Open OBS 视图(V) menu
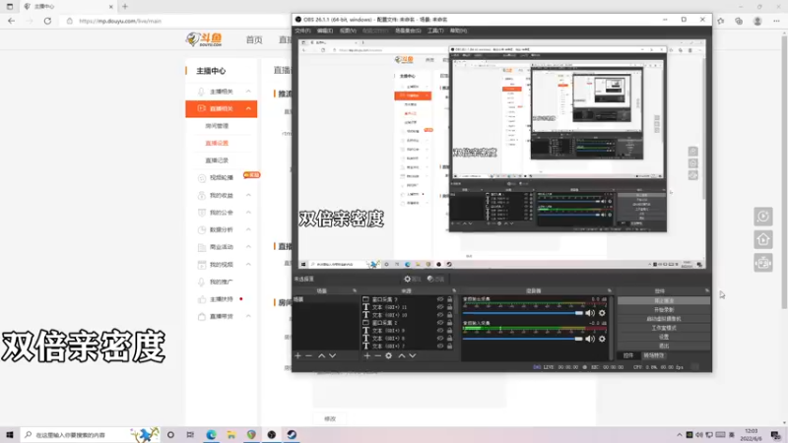Image resolution: width=788 pixels, height=443 pixels. (348, 31)
